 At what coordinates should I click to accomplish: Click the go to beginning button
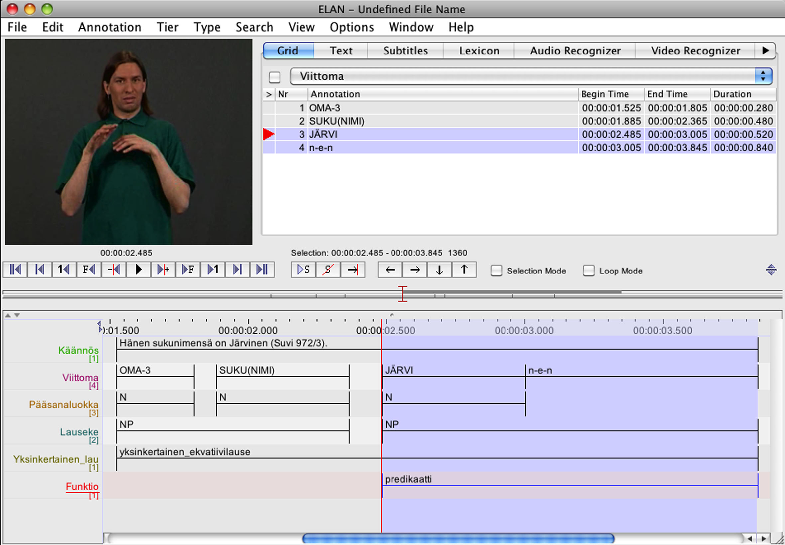(x=16, y=271)
